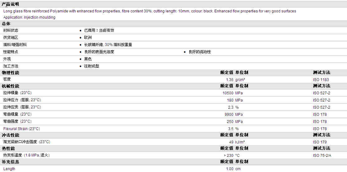Click the value 已商用：当前有效
This screenshot has height=172, width=347.
[x=99, y=30]
